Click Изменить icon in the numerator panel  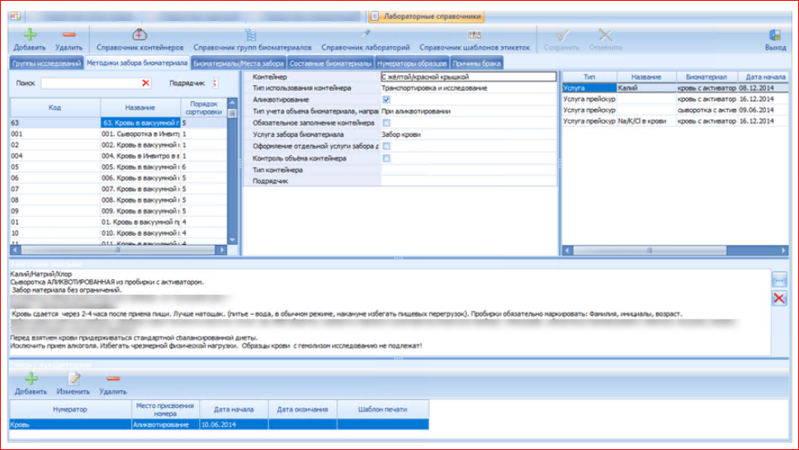pyautogui.click(x=74, y=378)
